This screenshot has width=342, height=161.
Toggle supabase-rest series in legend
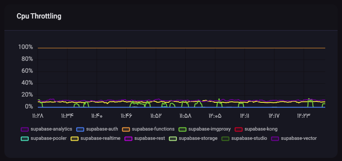[145, 139]
